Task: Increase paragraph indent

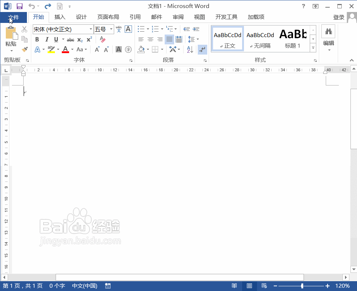Action: tap(196, 29)
